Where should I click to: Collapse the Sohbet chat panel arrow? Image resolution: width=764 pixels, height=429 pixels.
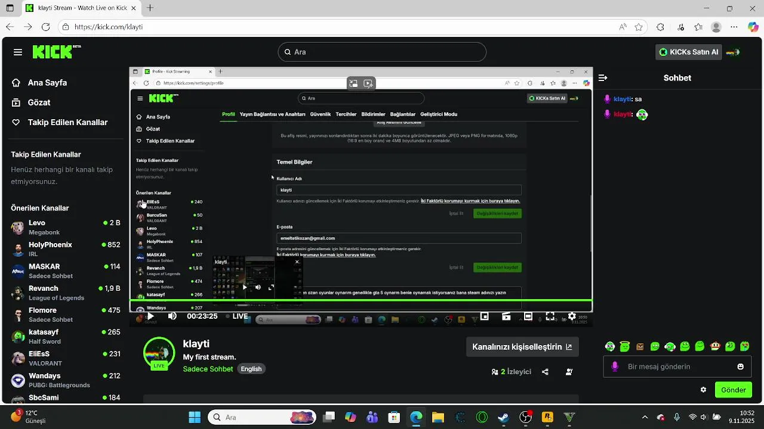pyautogui.click(x=603, y=78)
